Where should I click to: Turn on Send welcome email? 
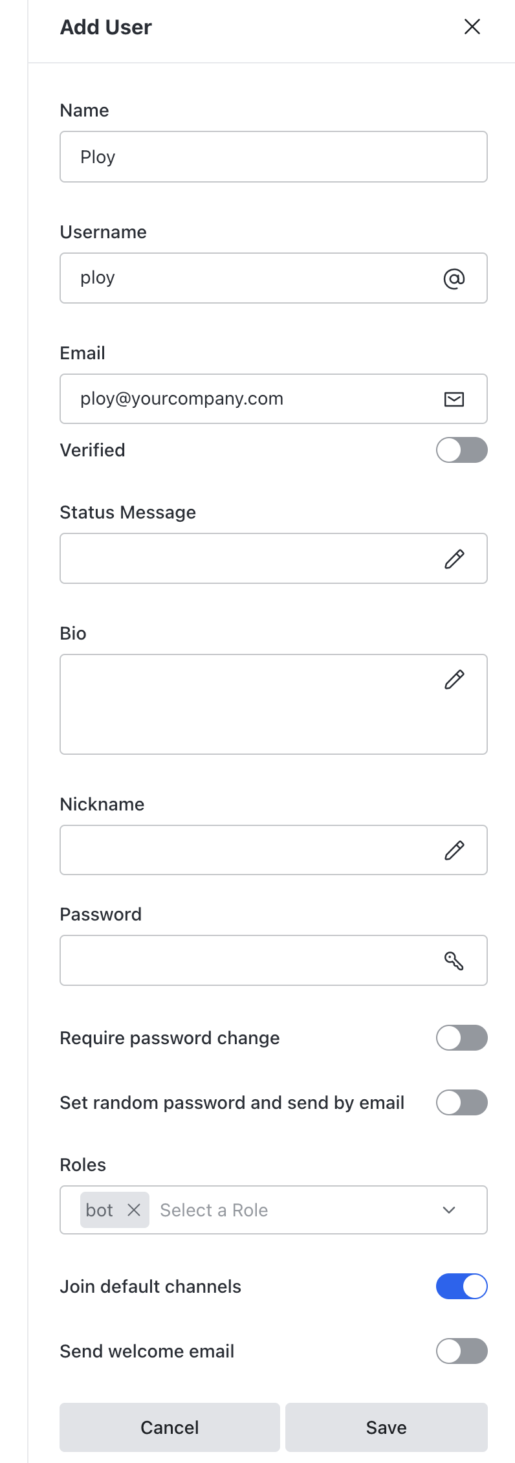(x=461, y=1351)
